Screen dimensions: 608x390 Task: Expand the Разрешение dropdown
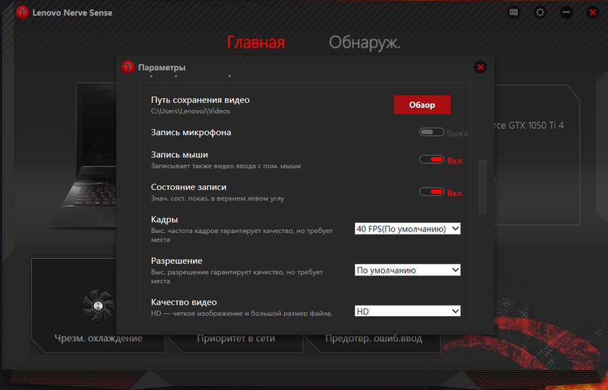point(407,270)
